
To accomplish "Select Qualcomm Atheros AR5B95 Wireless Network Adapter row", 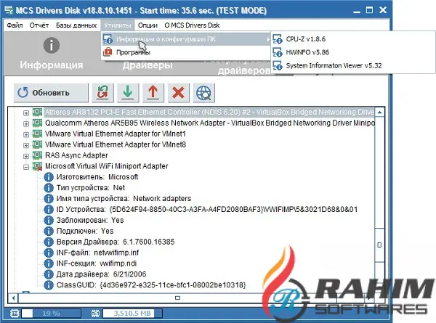I will 210,123.
